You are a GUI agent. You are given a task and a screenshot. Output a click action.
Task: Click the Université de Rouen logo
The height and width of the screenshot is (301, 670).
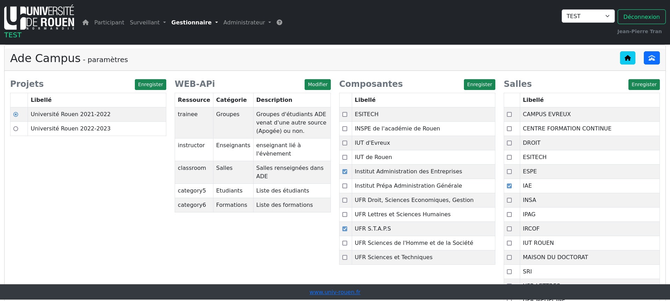tap(39, 18)
